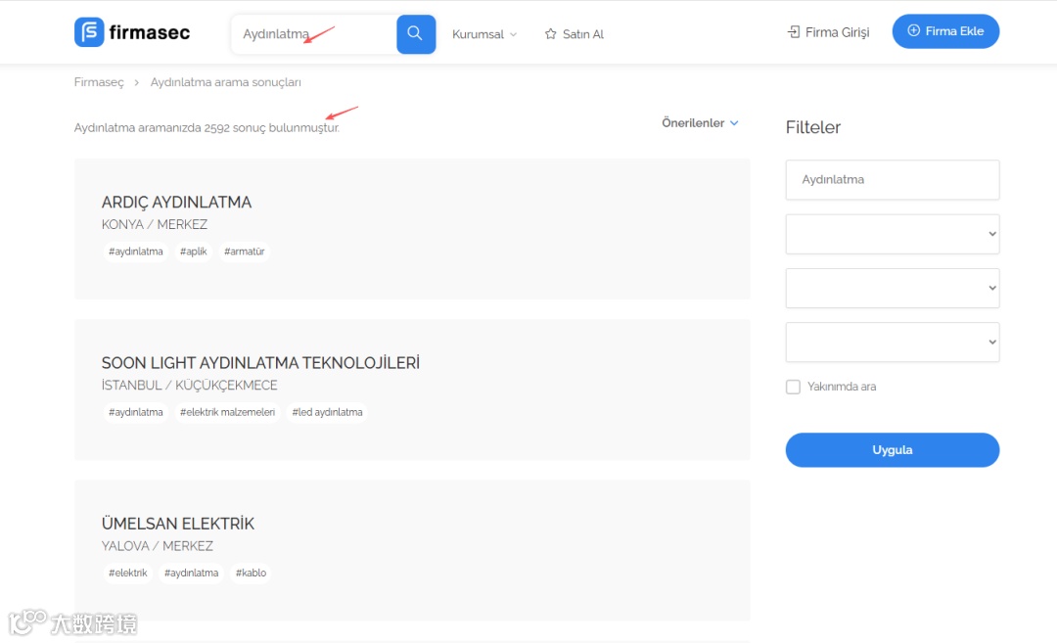Open the second empty filter dropdown

(x=892, y=288)
